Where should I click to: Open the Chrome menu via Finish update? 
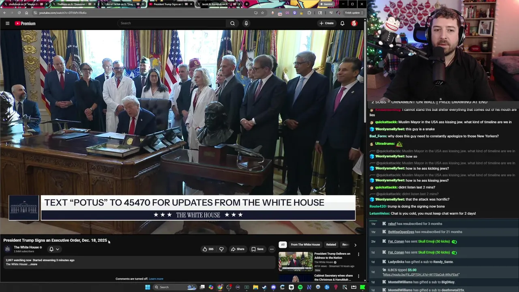[x=353, y=13]
